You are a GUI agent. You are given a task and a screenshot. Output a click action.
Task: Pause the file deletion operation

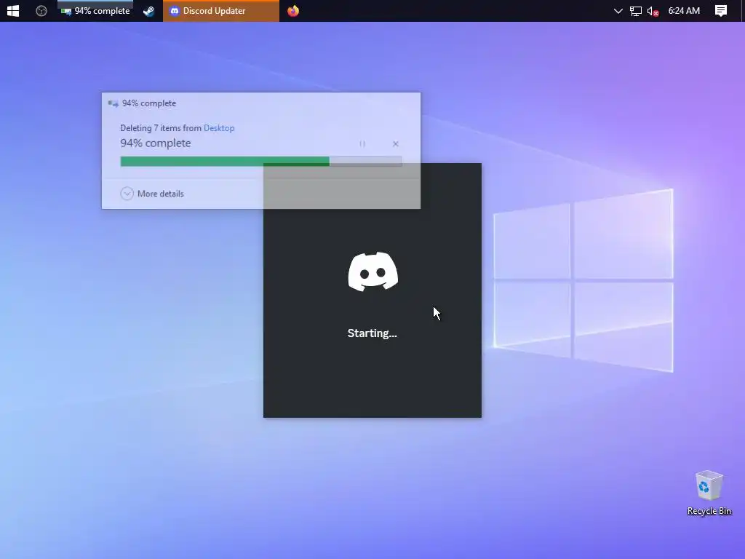pos(362,143)
